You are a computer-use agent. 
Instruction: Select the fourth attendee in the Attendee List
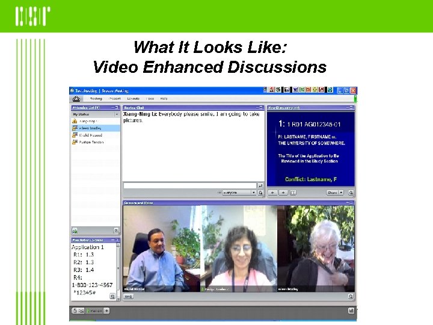(96, 142)
